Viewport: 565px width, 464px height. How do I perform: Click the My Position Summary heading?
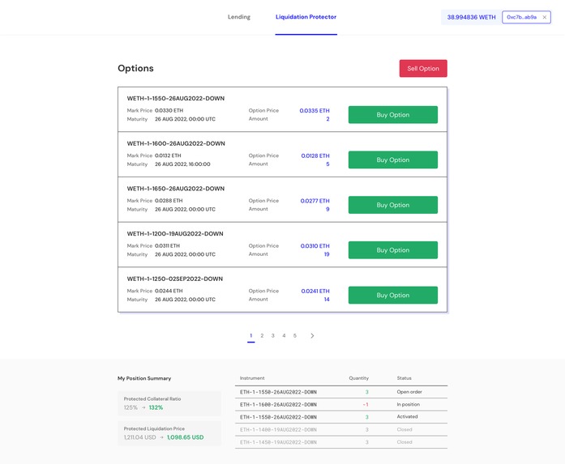(144, 378)
